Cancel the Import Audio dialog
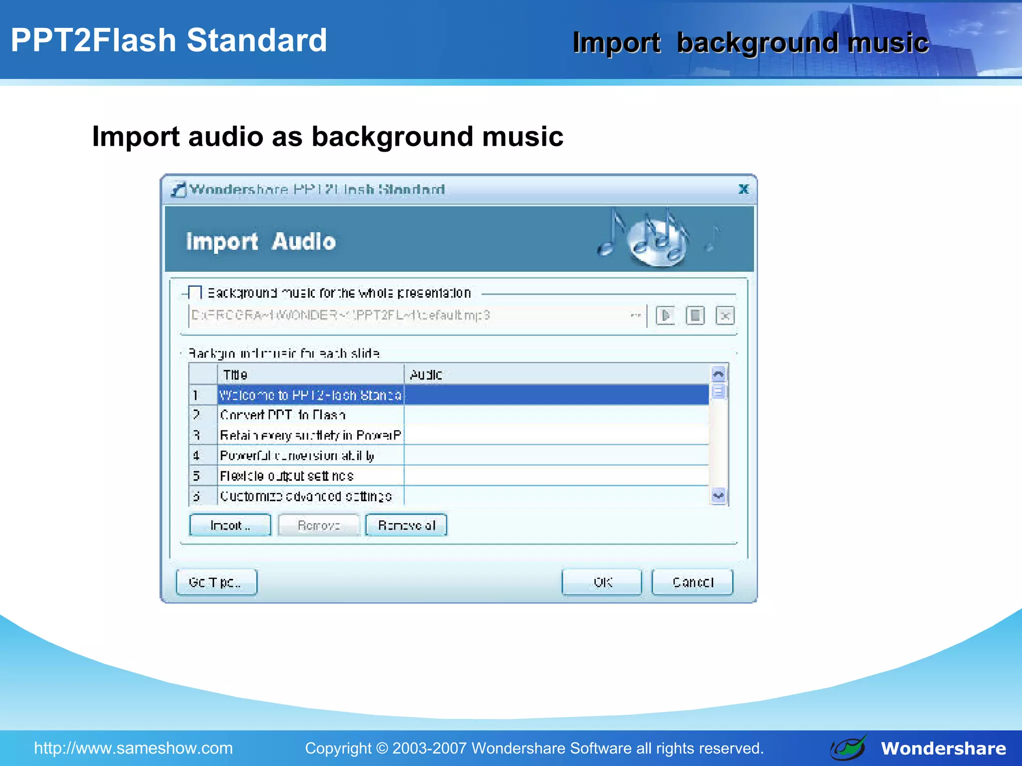This screenshot has height=766, width=1022. [x=692, y=582]
